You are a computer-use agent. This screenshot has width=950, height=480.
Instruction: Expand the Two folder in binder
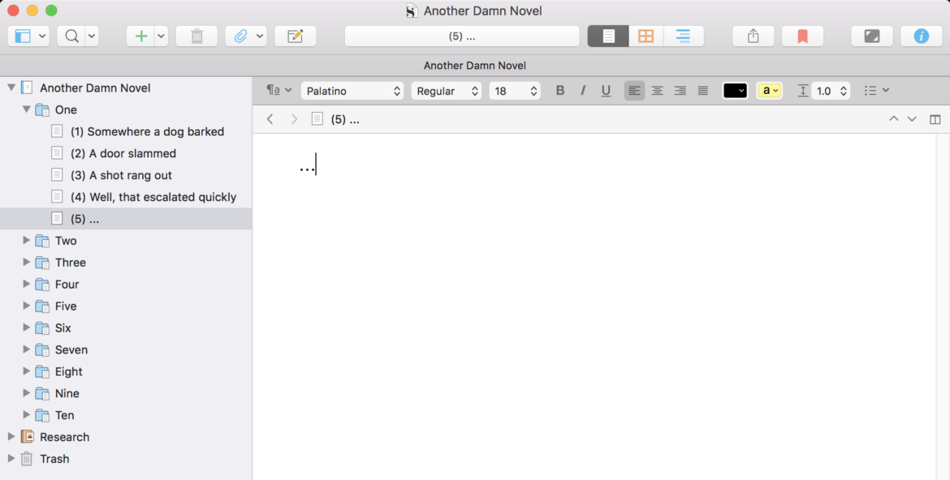tap(27, 241)
